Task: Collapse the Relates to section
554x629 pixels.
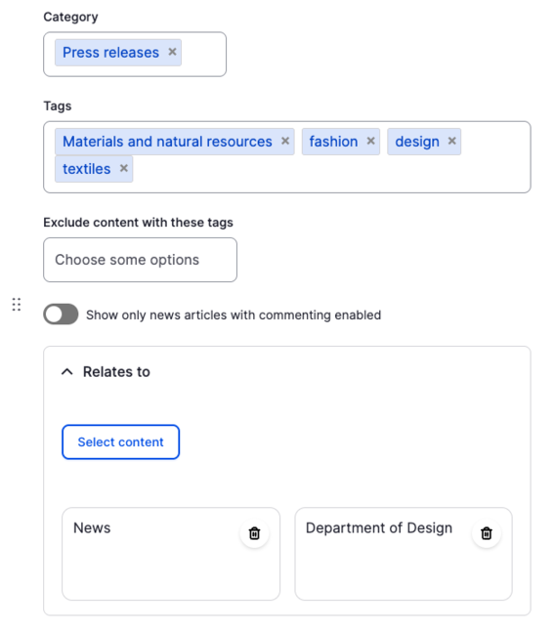Action: 67,372
